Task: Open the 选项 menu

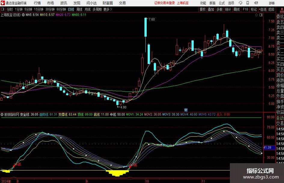Action: [x=231, y=3]
